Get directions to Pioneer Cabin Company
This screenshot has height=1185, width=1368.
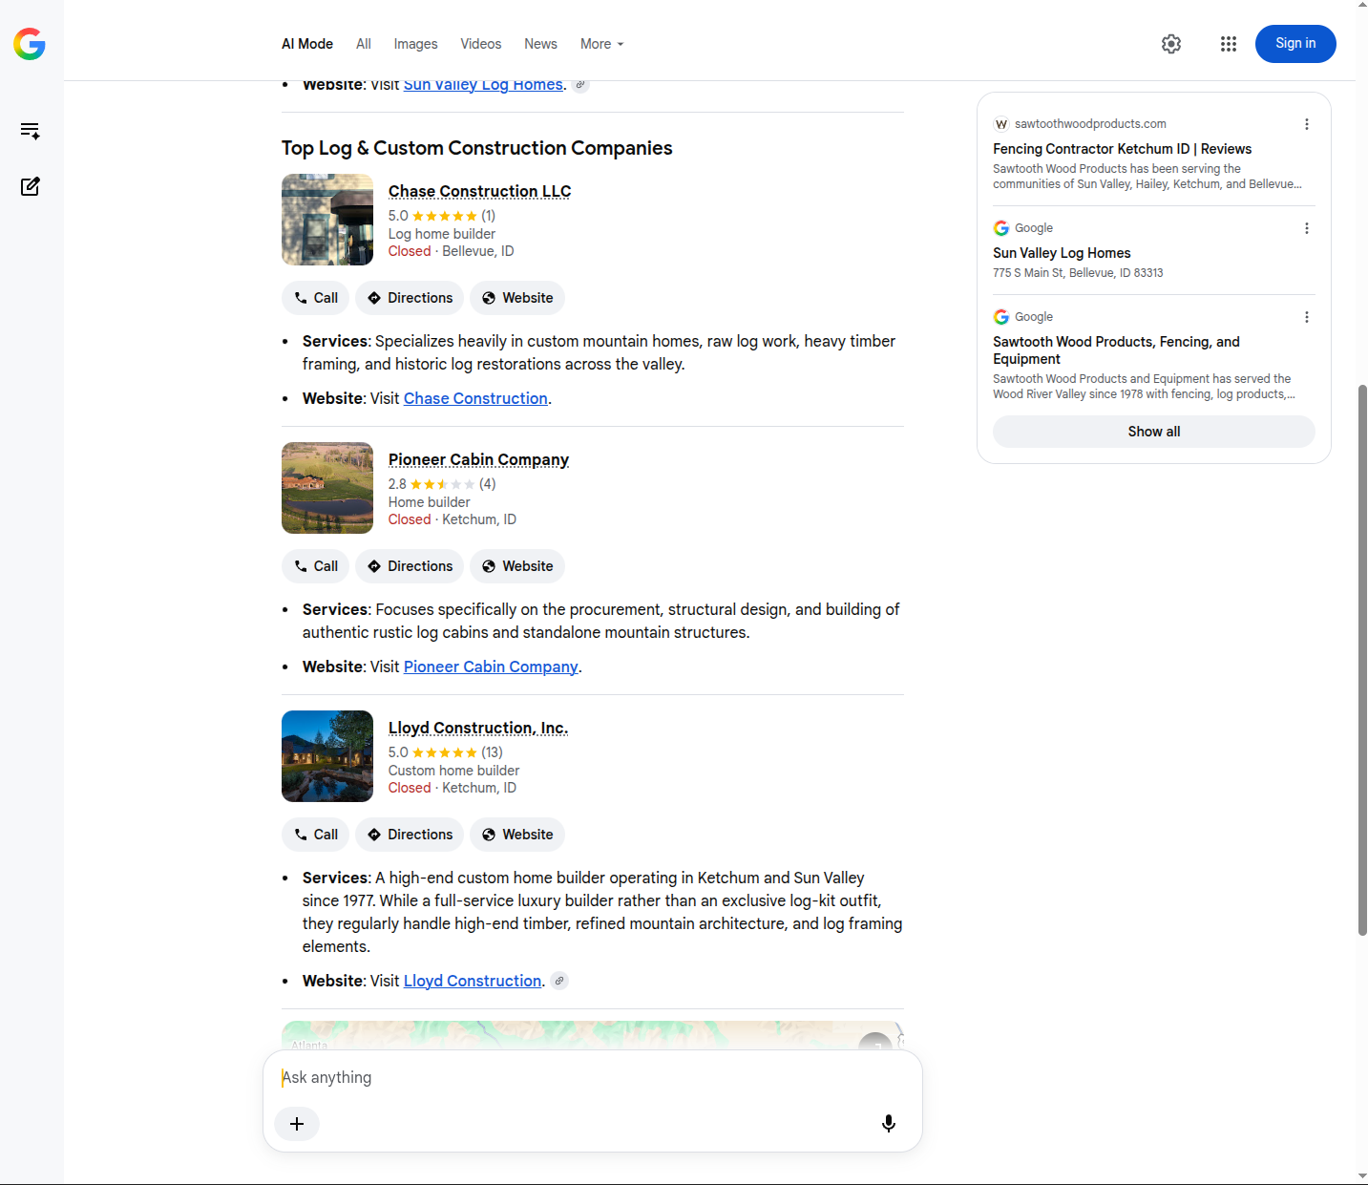pos(410,566)
